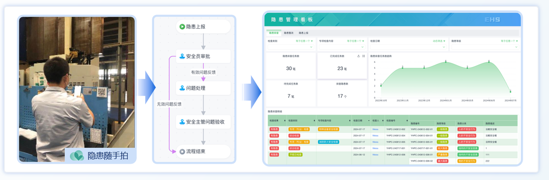The width and height of the screenshot is (549, 180).
Task: Open Weiss link in row YHPC-240717-001
Action: point(375,148)
